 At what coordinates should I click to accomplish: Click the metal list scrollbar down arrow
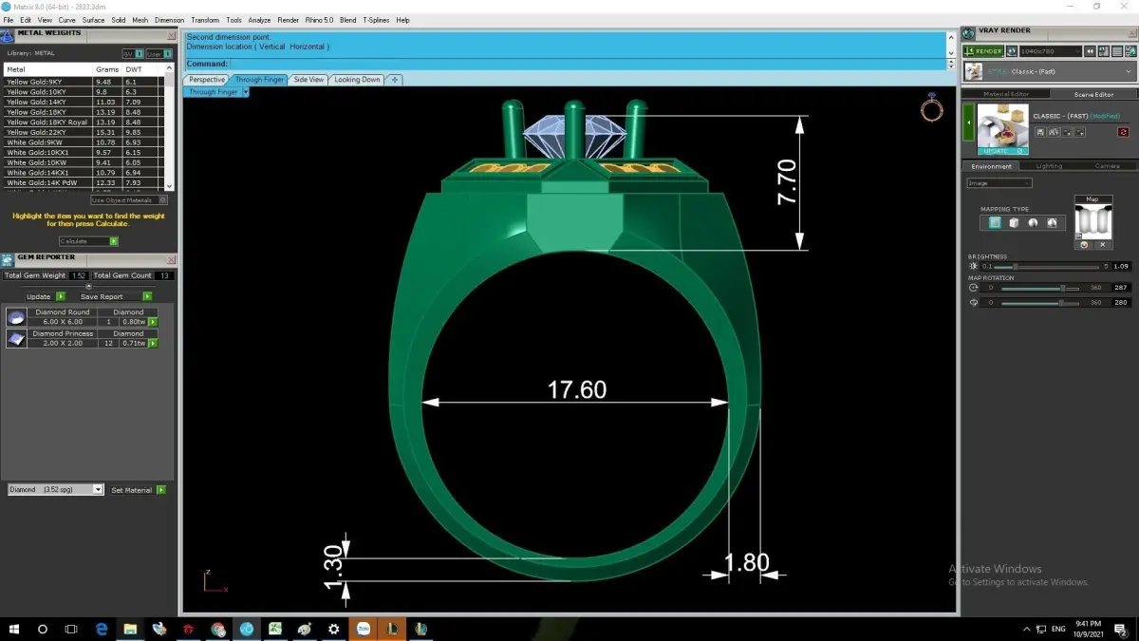[170, 185]
